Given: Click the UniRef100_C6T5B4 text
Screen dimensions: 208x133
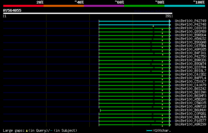Looking at the screenshot, I should 190,46.
